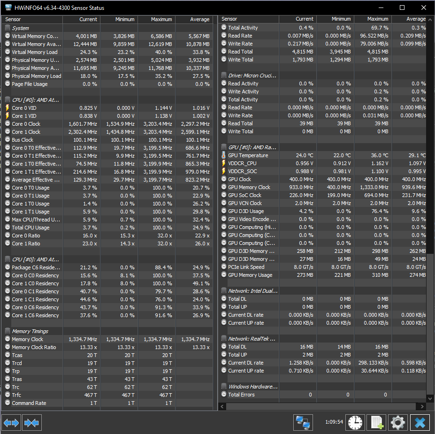The image size is (435, 434).
Task: Select the Trfc timing row
Action: [x=107, y=395]
